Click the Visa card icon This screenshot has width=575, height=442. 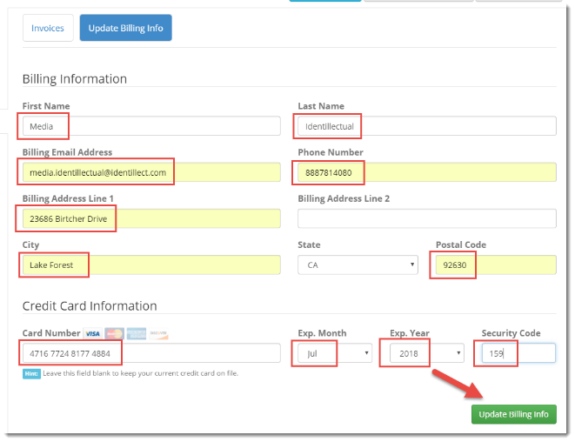pos(93,334)
